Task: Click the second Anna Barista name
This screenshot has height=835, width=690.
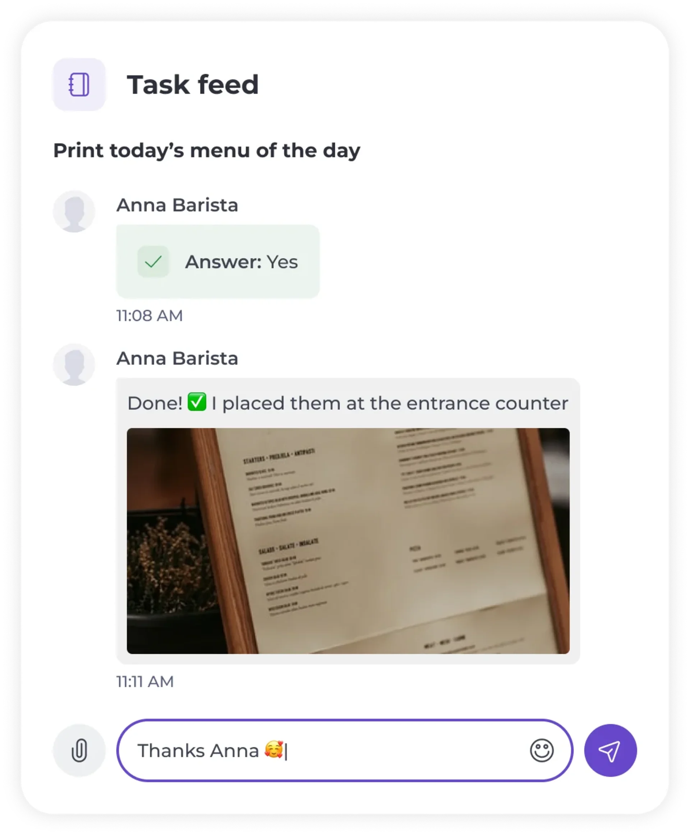Action: click(x=177, y=358)
